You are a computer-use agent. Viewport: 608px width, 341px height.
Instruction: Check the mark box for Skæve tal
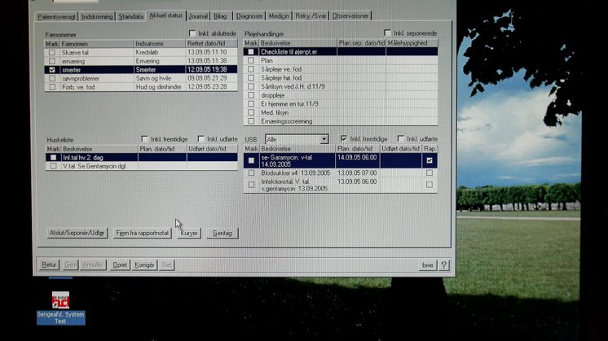(52, 52)
